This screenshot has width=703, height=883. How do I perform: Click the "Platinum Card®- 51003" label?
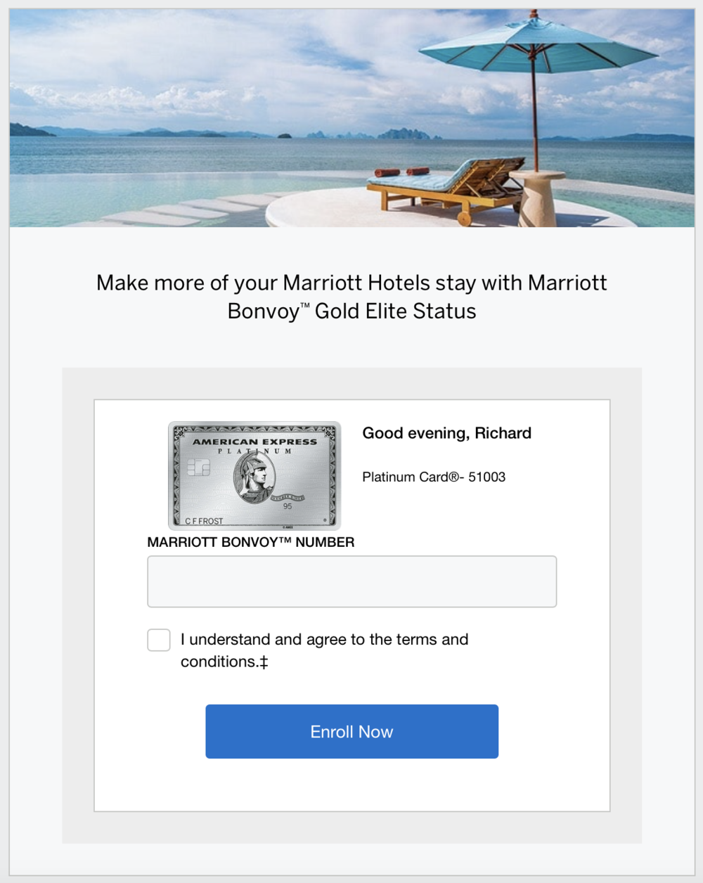click(434, 477)
